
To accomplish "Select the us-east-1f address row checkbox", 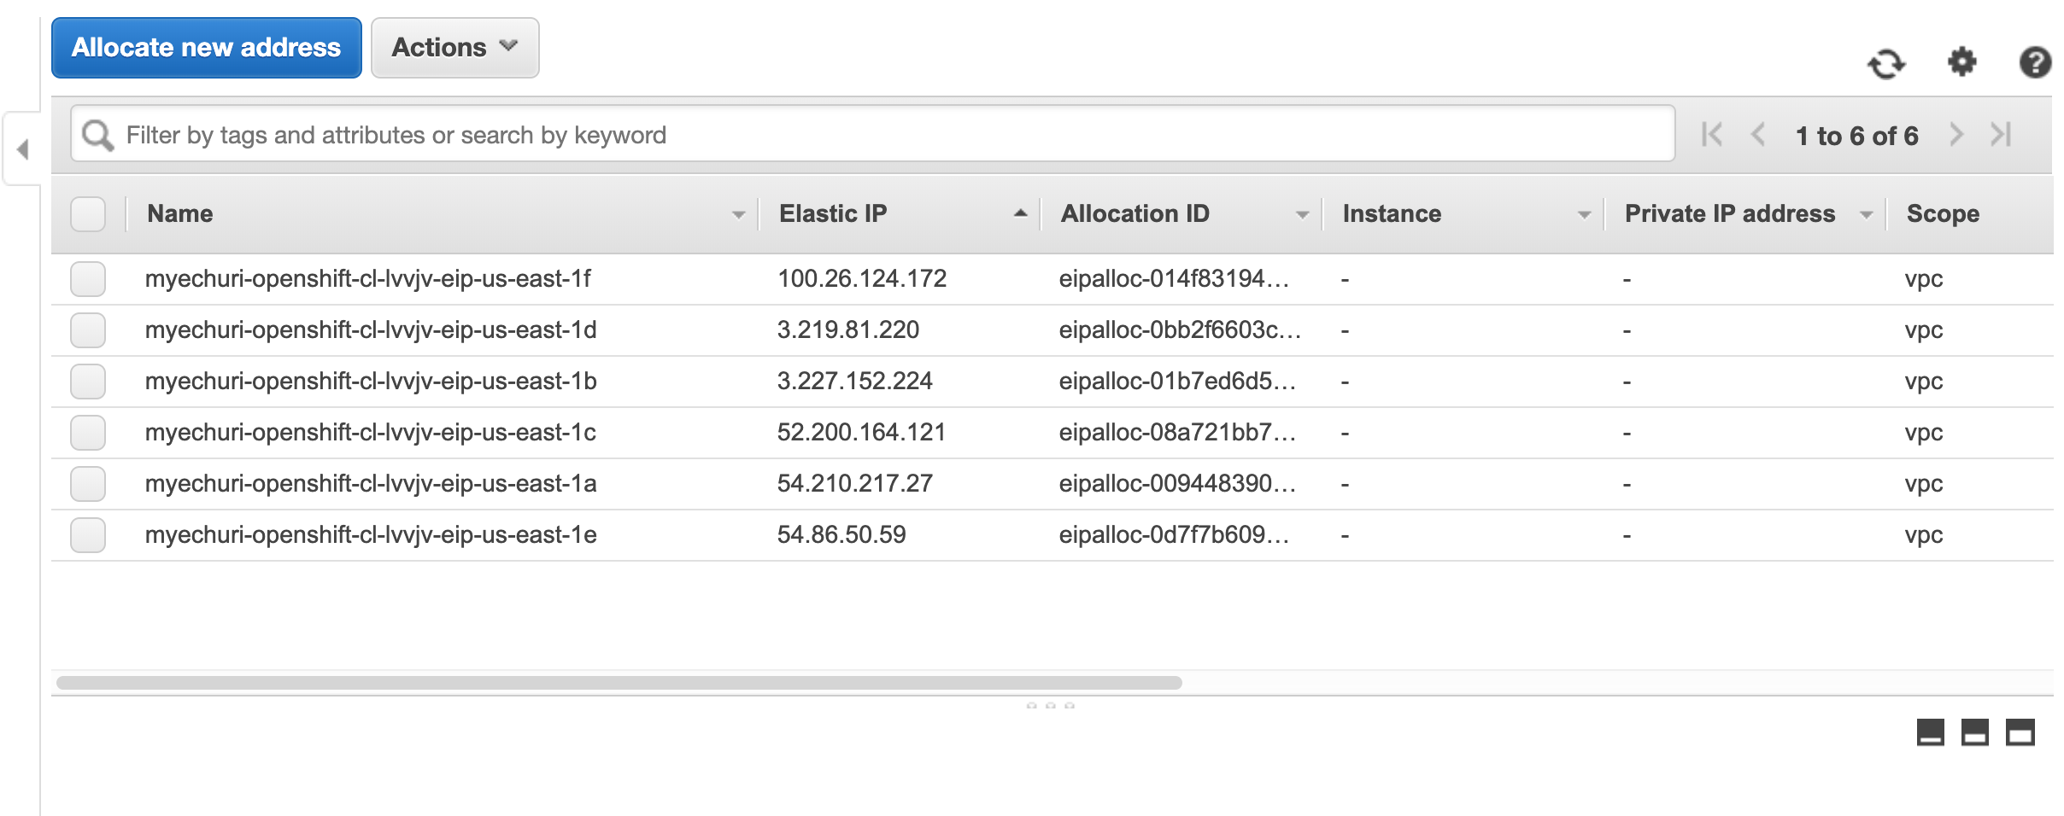I will click(x=87, y=278).
